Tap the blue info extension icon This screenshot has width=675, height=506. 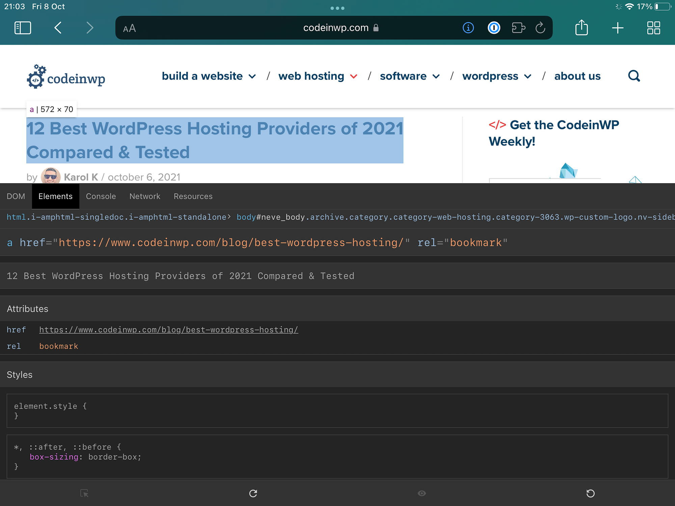point(468,28)
